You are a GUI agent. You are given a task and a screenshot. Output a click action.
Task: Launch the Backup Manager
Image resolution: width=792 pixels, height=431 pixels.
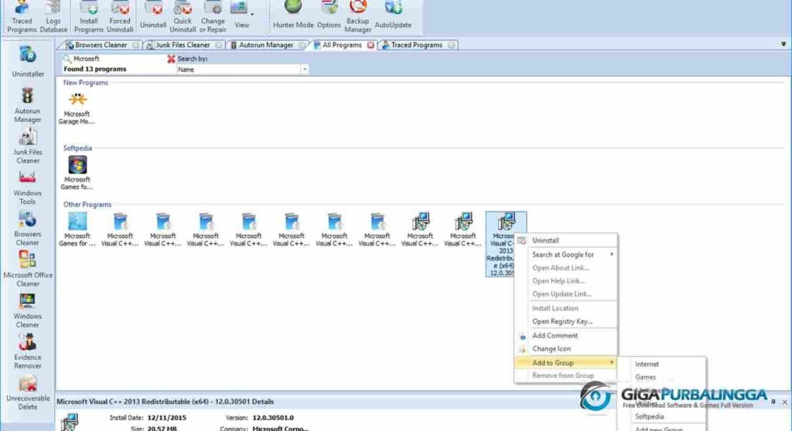tap(357, 17)
